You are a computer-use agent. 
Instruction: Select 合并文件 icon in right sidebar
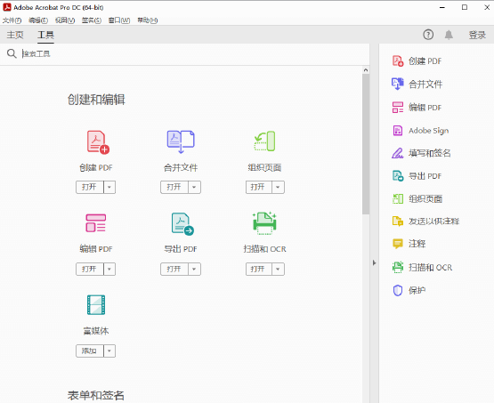pyautogui.click(x=398, y=84)
